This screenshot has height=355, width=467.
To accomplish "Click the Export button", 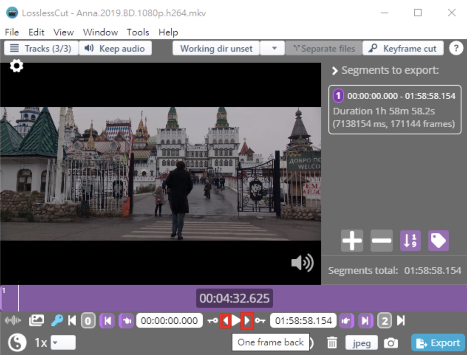I will [438, 343].
